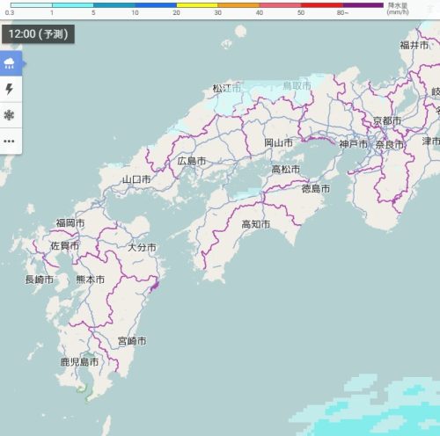The width and height of the screenshot is (440, 436).
Task: Click the 12:00 (予測) time label
Action: pos(38,34)
